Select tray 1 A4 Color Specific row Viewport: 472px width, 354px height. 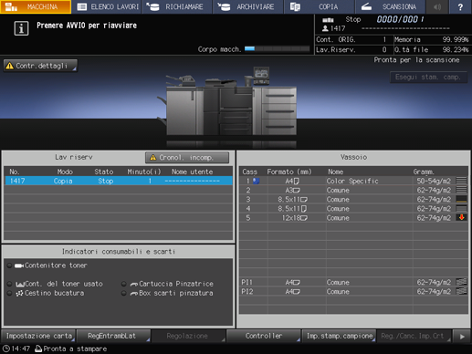pyautogui.click(x=353, y=181)
